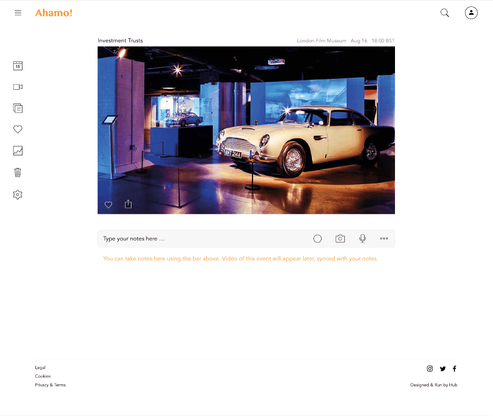Open the calendar icon in sidebar
Viewport: 493px width, 416px height.
(18, 66)
